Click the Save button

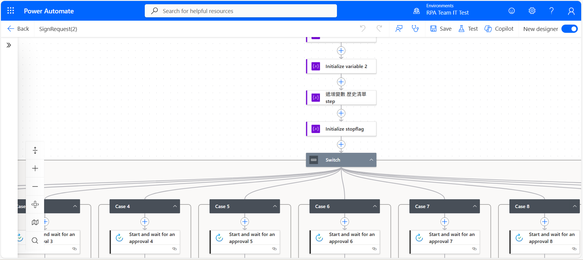[441, 29]
